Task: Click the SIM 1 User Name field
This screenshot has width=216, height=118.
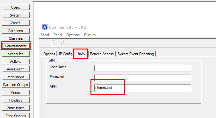Action: [x=143, y=68]
